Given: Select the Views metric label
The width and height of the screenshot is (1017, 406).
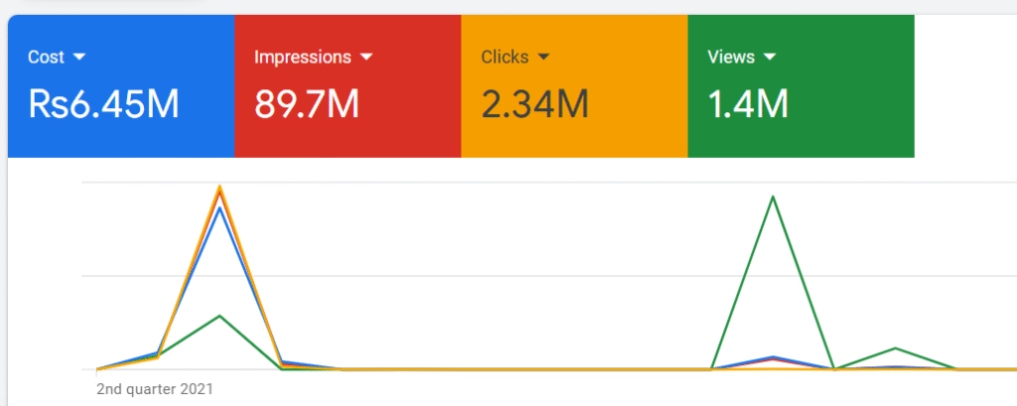Looking at the screenshot, I should point(730,57).
